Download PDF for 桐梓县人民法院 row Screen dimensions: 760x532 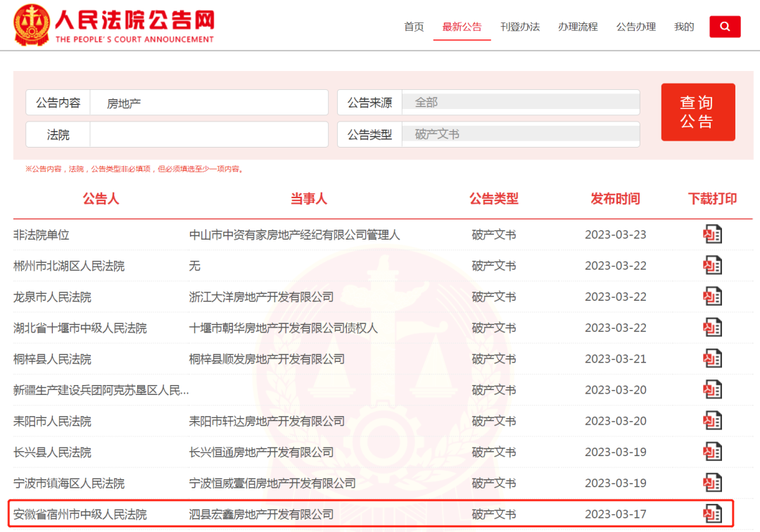[712, 358]
